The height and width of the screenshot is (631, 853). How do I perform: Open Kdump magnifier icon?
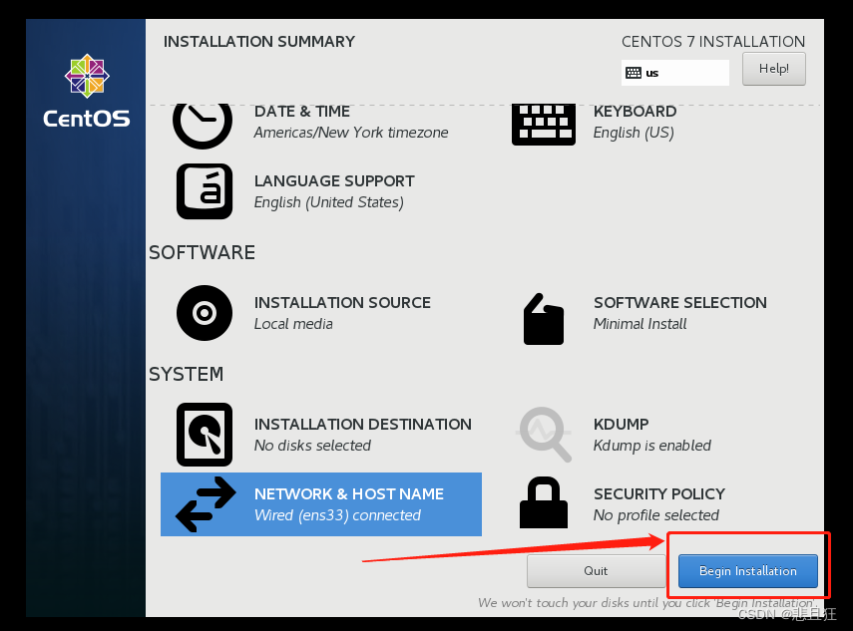click(544, 435)
